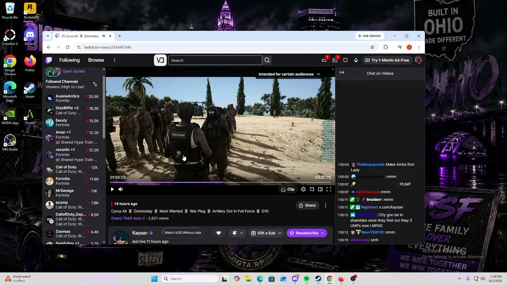Open the Twitch home logo
507x285 pixels.
click(49, 60)
